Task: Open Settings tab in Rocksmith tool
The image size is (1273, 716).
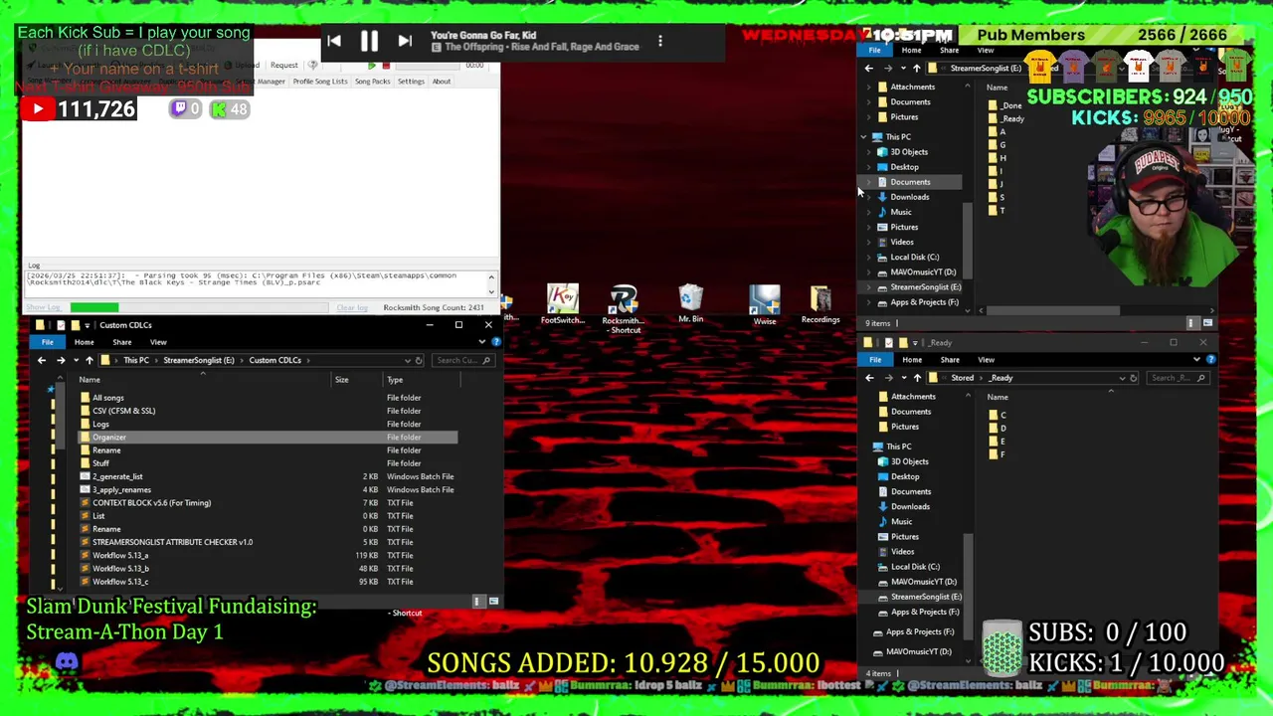Action: [x=411, y=82]
